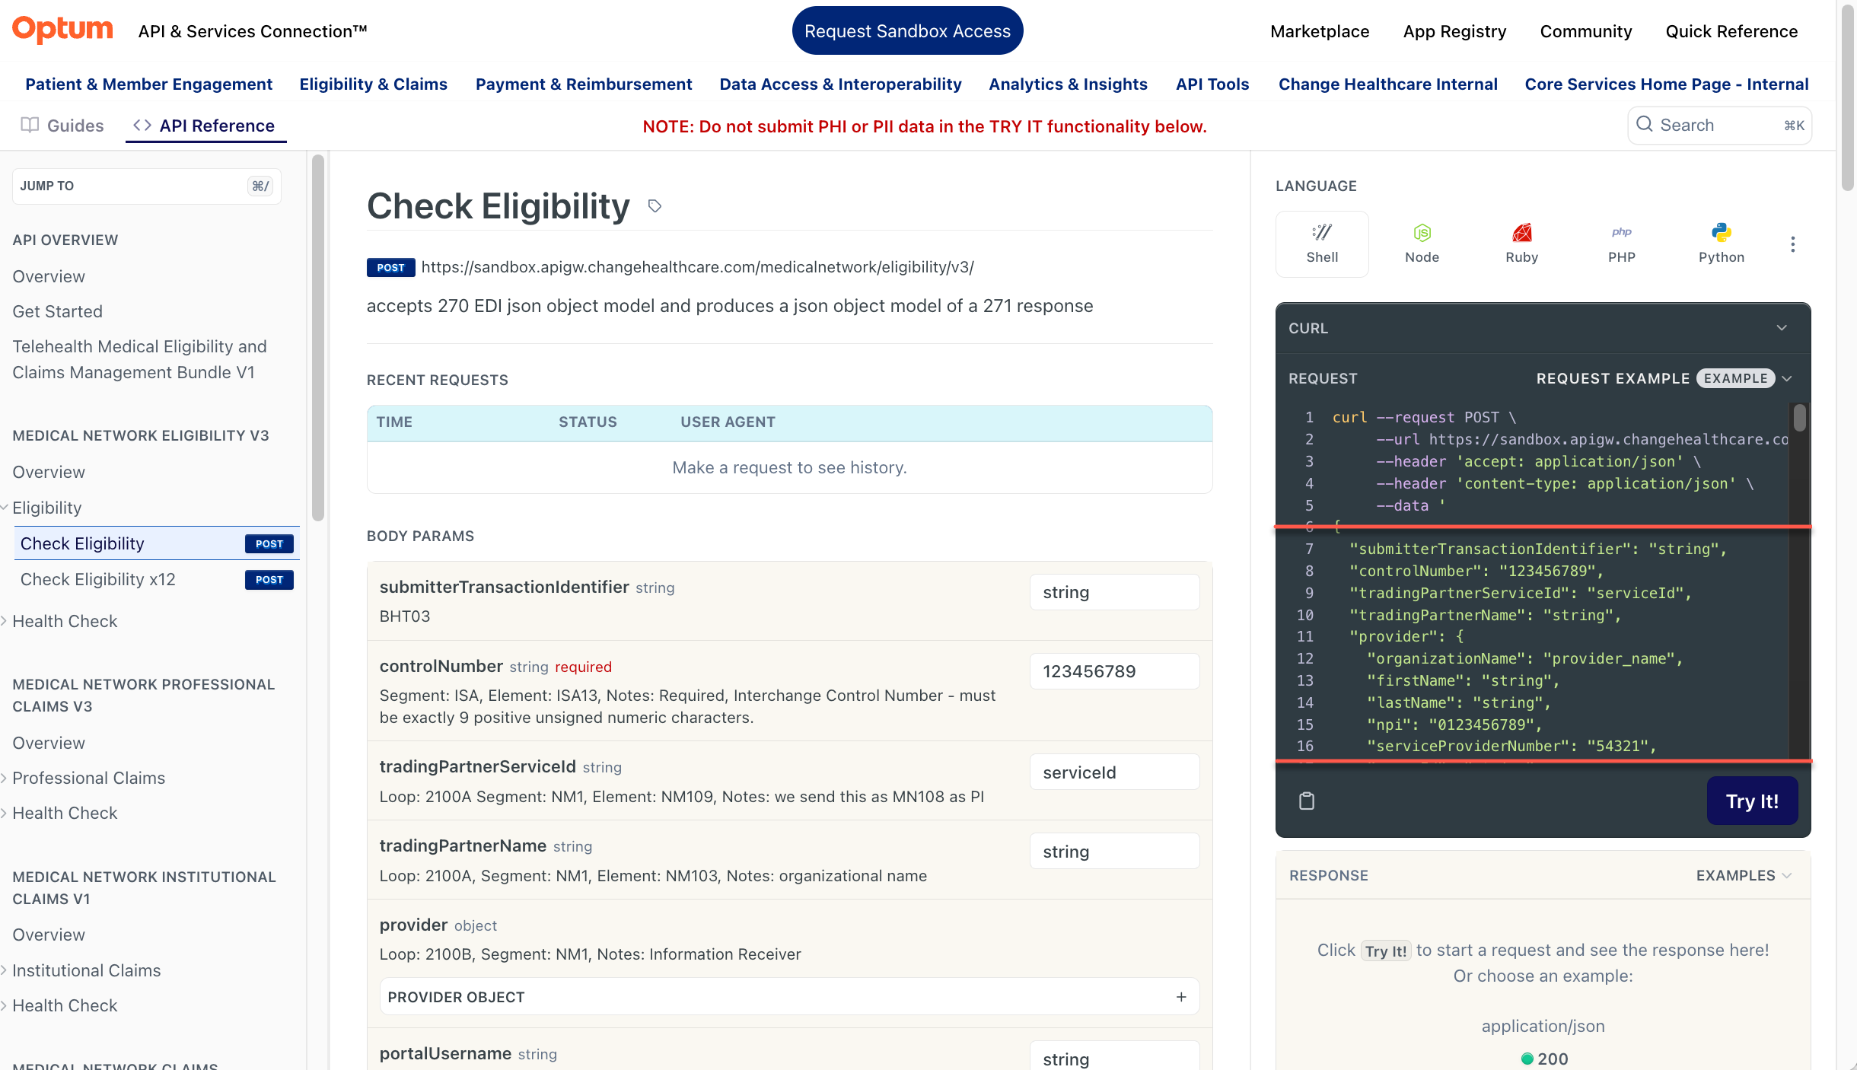Switch to API Reference tab
This screenshot has height=1070, width=1857.
point(205,125)
